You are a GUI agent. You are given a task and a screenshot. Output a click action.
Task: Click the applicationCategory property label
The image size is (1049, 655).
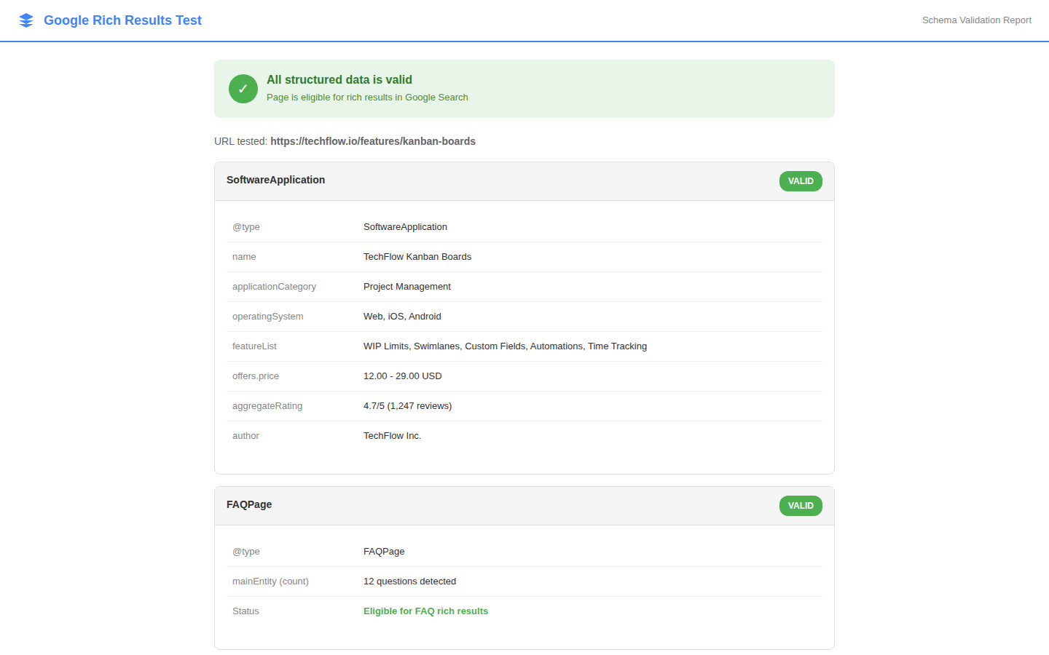click(274, 287)
